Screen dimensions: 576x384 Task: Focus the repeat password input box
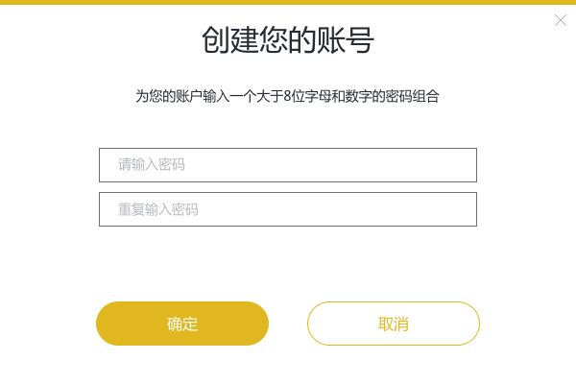[288, 209]
